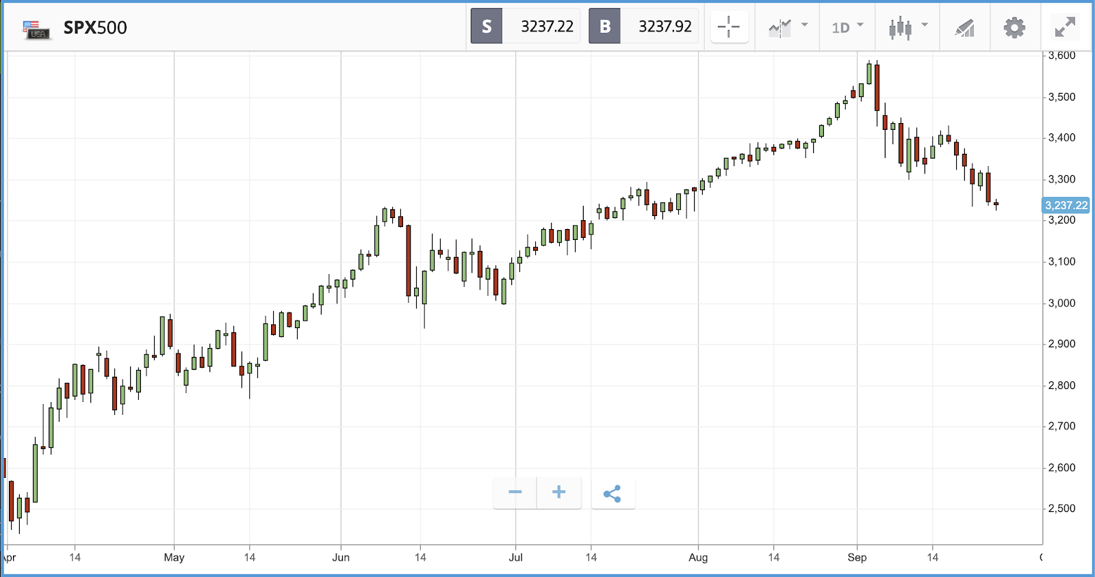Open chart settings gear
Image resolution: width=1095 pixels, height=577 pixels.
pos(1014,27)
